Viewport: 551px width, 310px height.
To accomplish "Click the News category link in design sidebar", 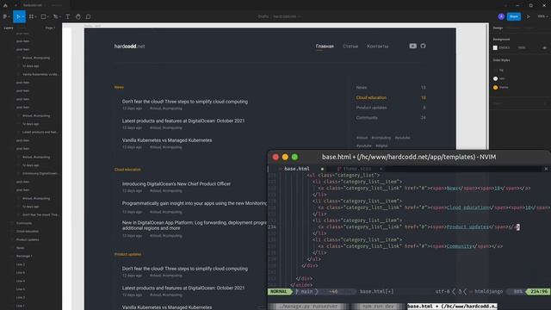I will click(x=362, y=88).
